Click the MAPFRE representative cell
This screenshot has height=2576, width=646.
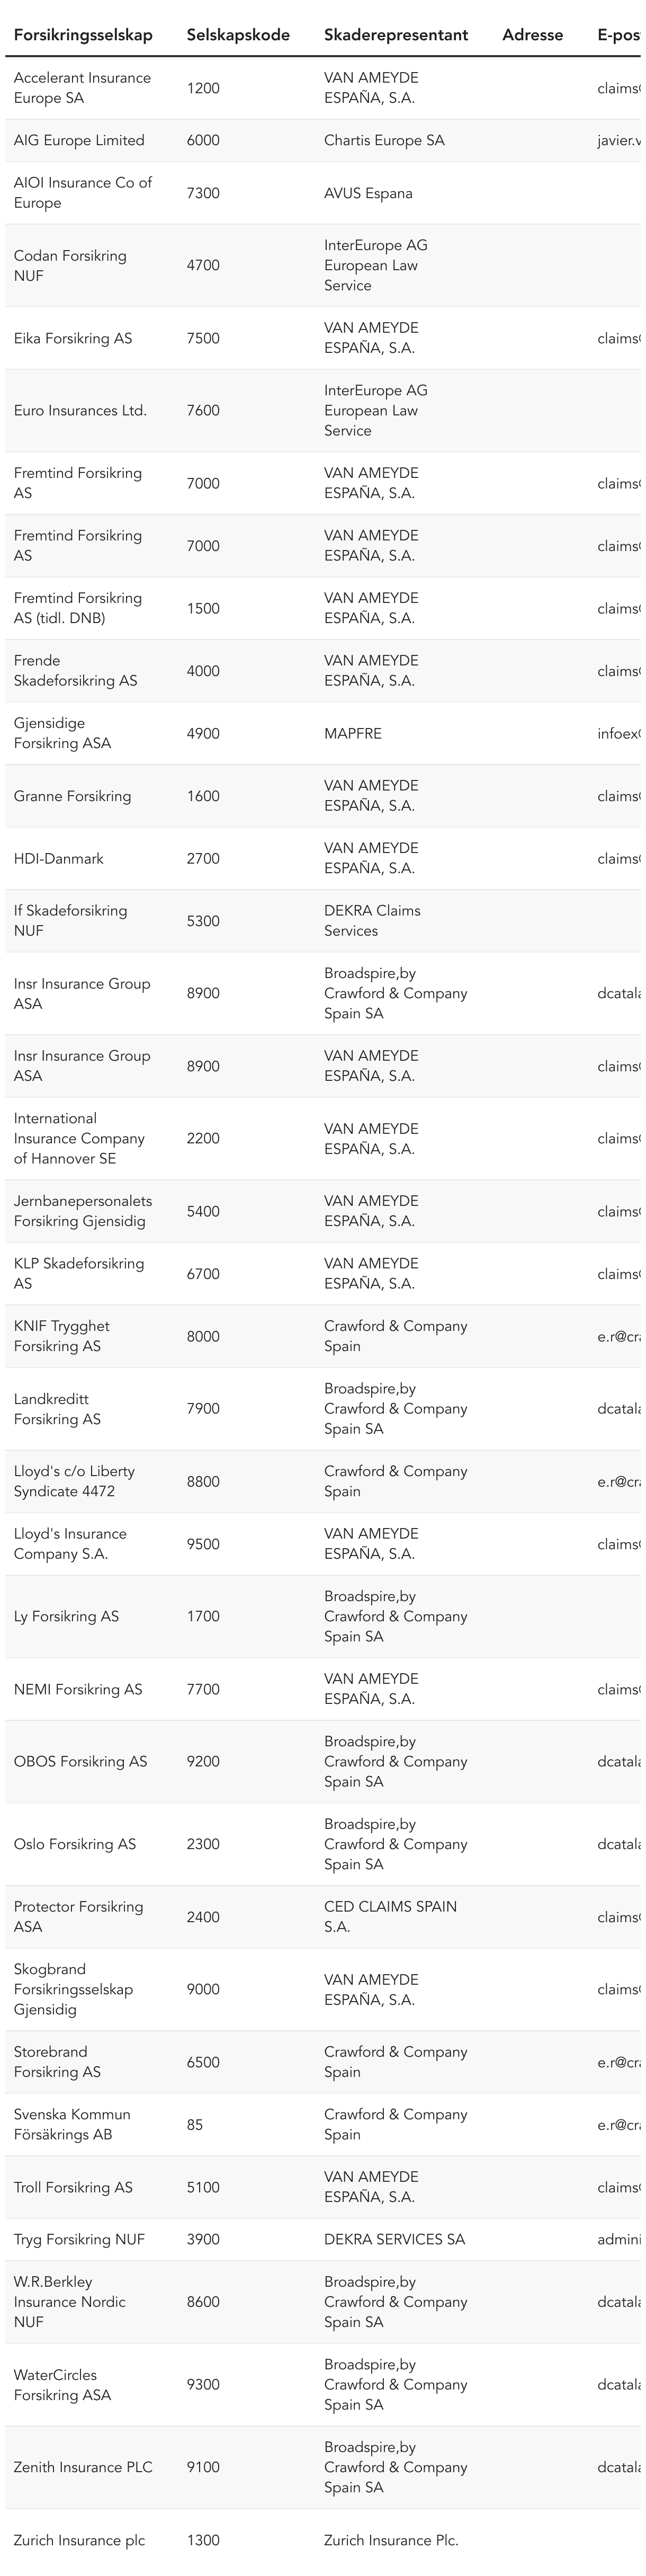click(352, 734)
